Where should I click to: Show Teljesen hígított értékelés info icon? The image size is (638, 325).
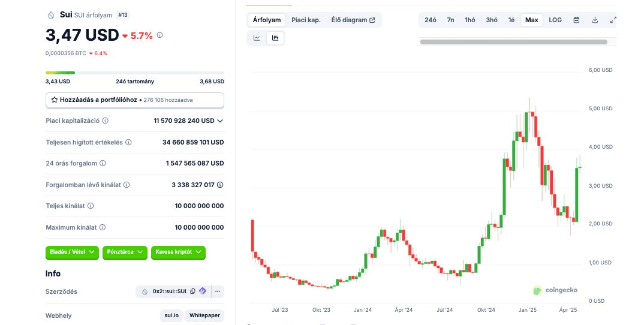coord(128,142)
